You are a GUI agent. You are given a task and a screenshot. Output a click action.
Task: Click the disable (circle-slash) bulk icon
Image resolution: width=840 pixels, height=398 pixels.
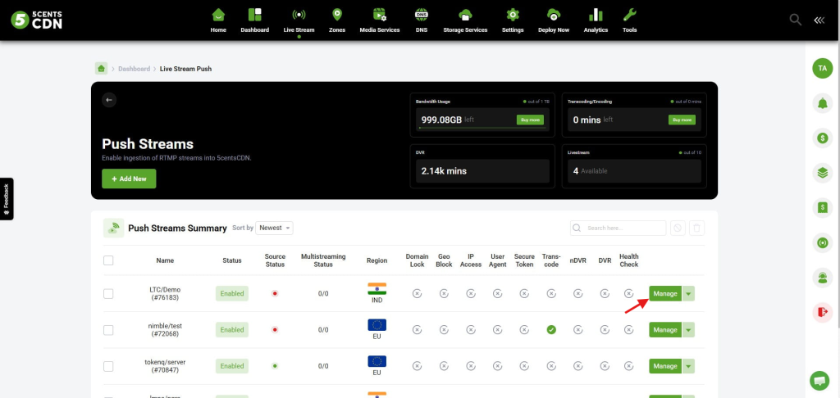[678, 228]
